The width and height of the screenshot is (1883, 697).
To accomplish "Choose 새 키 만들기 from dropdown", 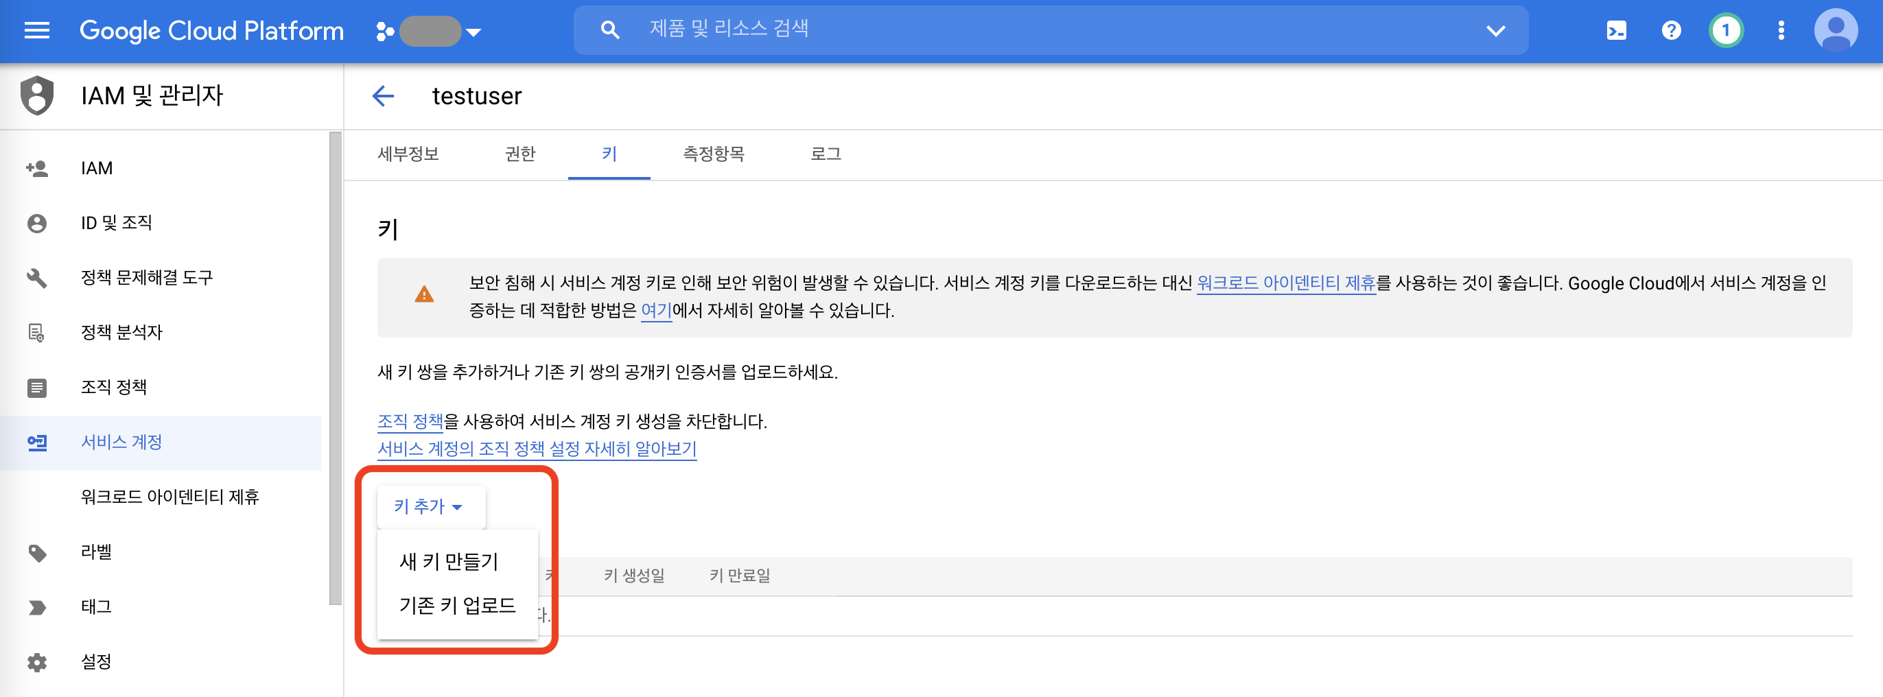I will pyautogui.click(x=457, y=562).
